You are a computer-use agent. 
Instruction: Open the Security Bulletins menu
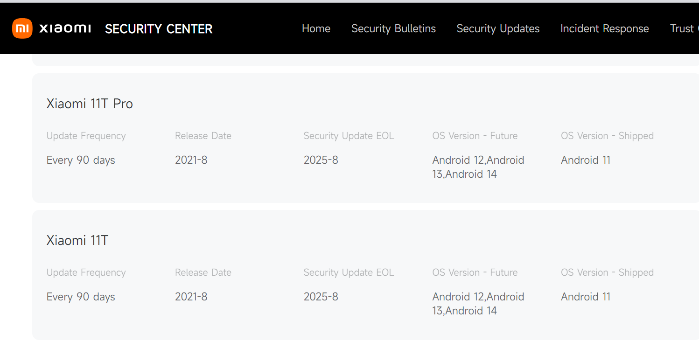(393, 28)
